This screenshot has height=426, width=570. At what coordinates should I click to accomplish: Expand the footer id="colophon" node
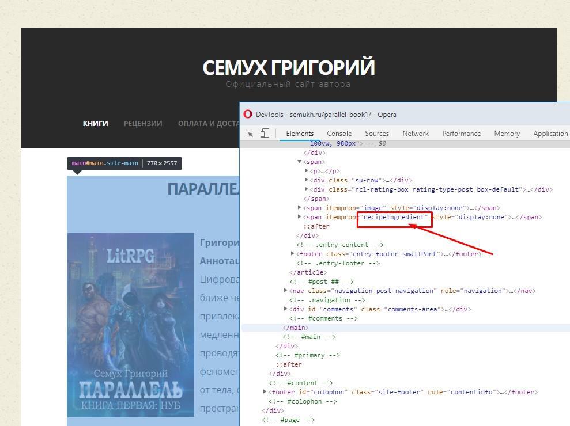(x=265, y=392)
